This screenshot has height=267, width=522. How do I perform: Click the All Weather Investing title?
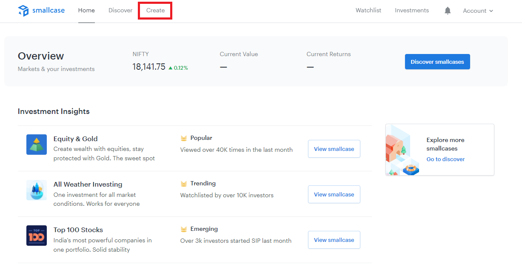pos(88,184)
